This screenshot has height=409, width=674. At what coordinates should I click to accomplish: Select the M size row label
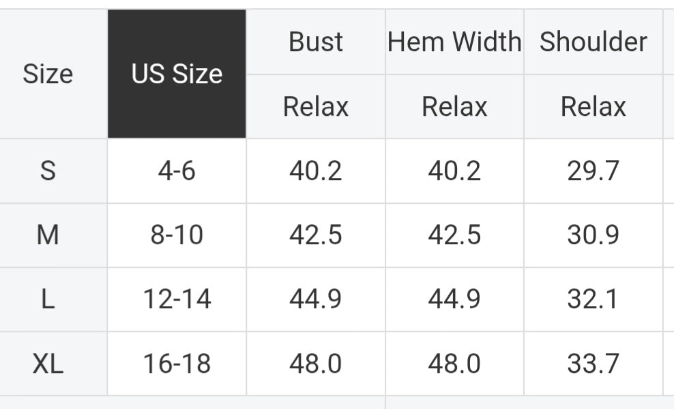point(48,235)
